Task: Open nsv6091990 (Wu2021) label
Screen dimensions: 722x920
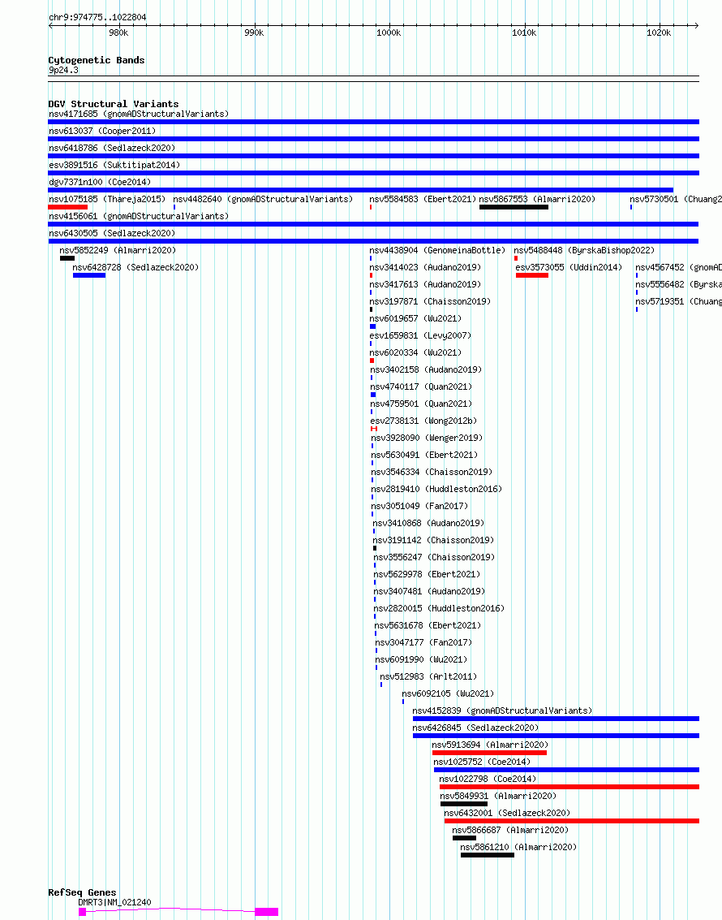Action: tap(421, 659)
